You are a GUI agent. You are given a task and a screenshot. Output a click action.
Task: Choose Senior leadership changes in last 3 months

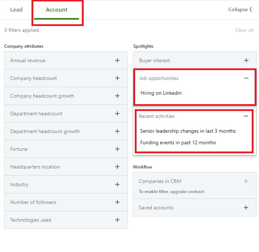coord(188,131)
